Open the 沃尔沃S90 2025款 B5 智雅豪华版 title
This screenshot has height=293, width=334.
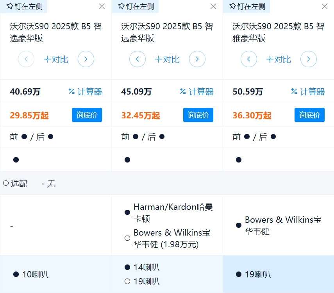click(278, 32)
